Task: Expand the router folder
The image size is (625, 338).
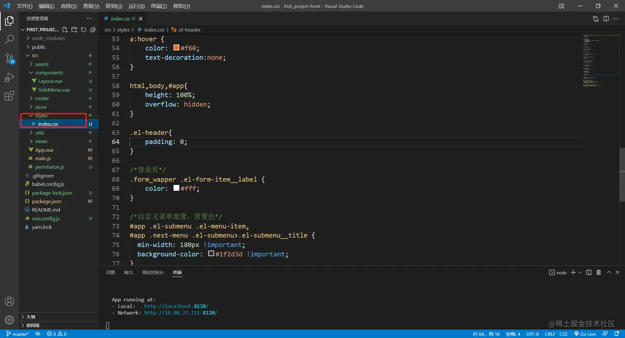Action: pos(42,98)
